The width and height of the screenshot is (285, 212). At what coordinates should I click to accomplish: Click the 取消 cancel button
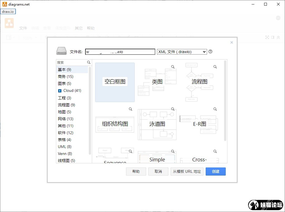(x=158, y=171)
